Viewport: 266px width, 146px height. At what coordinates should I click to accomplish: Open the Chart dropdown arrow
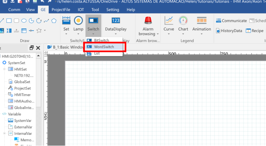(183, 34)
